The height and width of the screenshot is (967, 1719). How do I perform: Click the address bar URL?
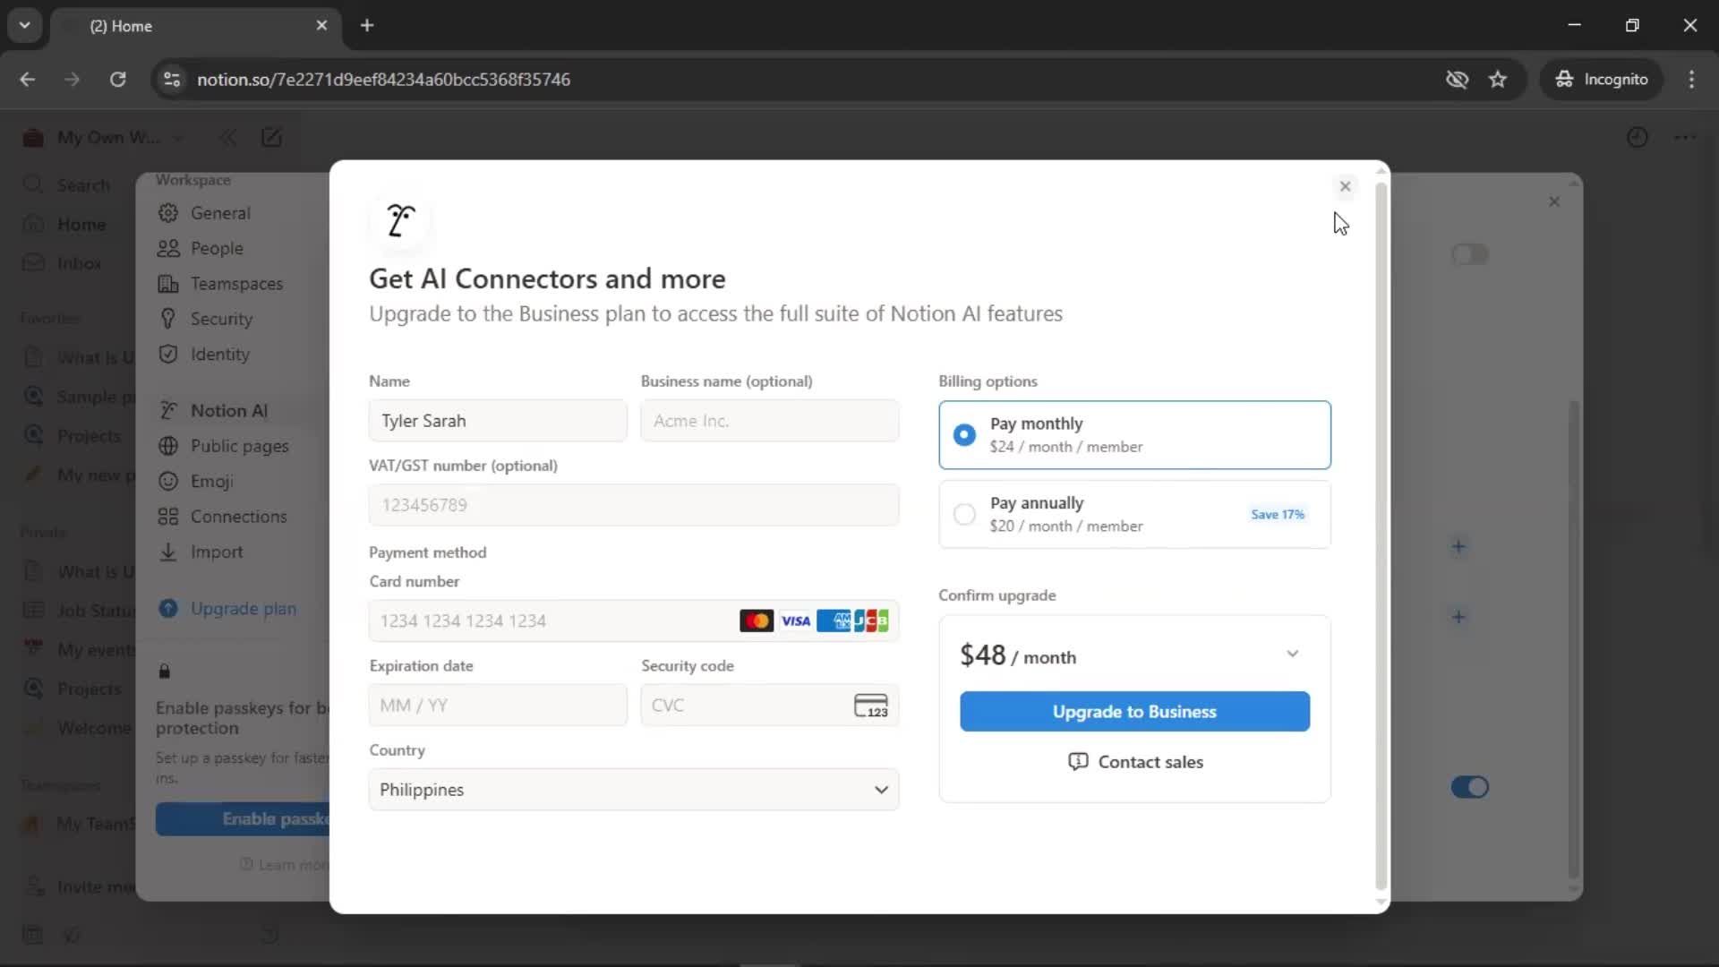pos(383,79)
